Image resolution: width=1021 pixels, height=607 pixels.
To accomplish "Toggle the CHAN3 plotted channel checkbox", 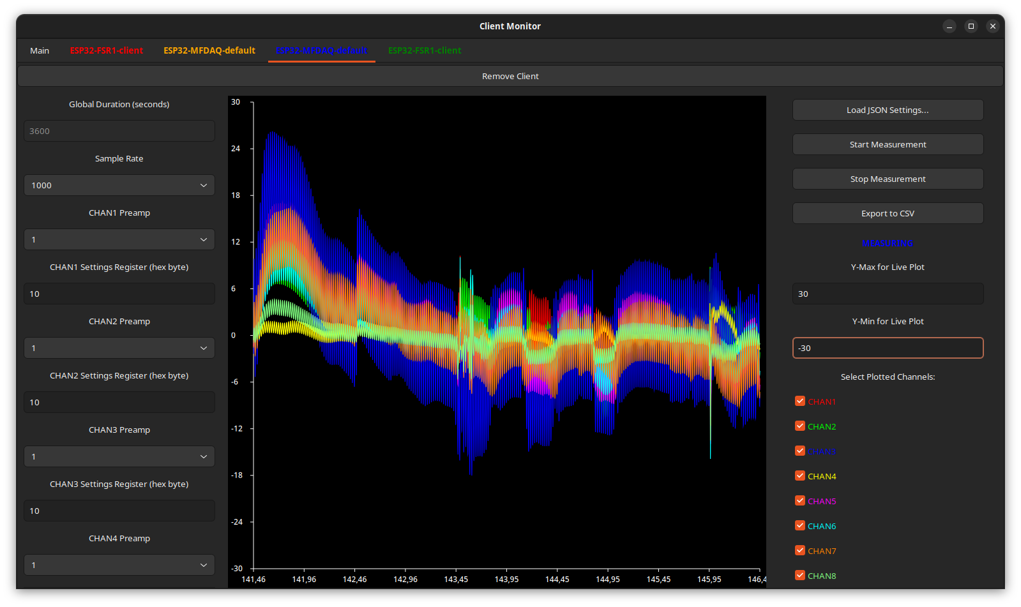I will [800, 451].
